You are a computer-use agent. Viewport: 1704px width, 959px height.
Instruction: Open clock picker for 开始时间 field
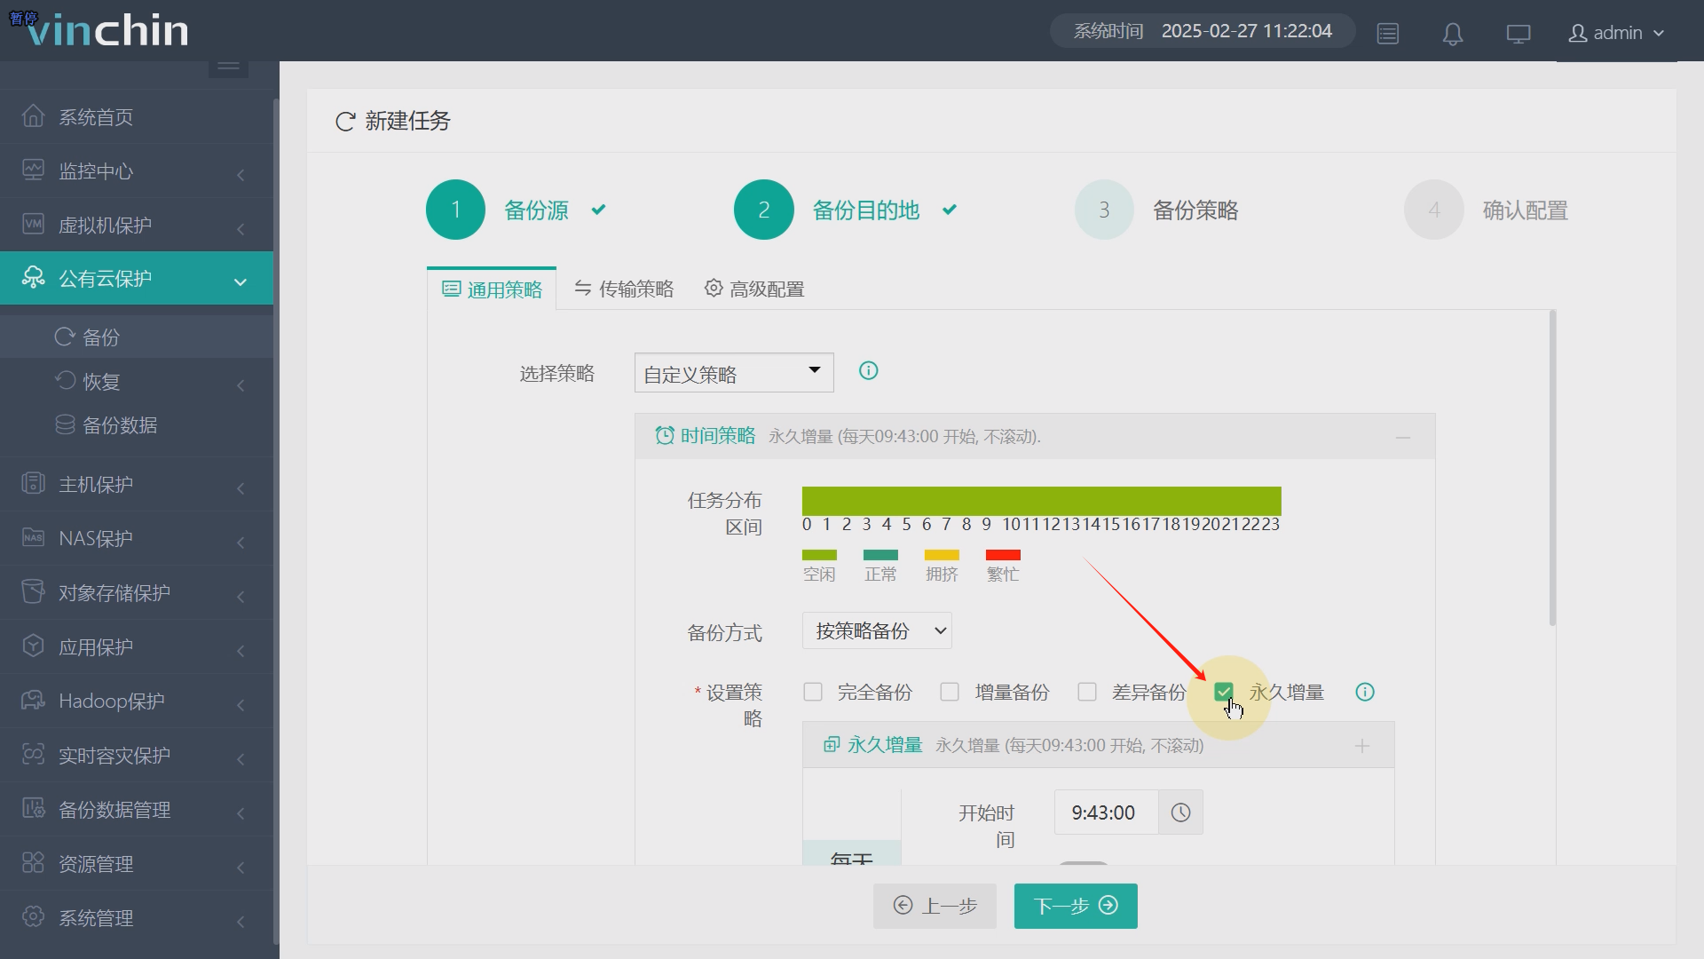[x=1180, y=812]
